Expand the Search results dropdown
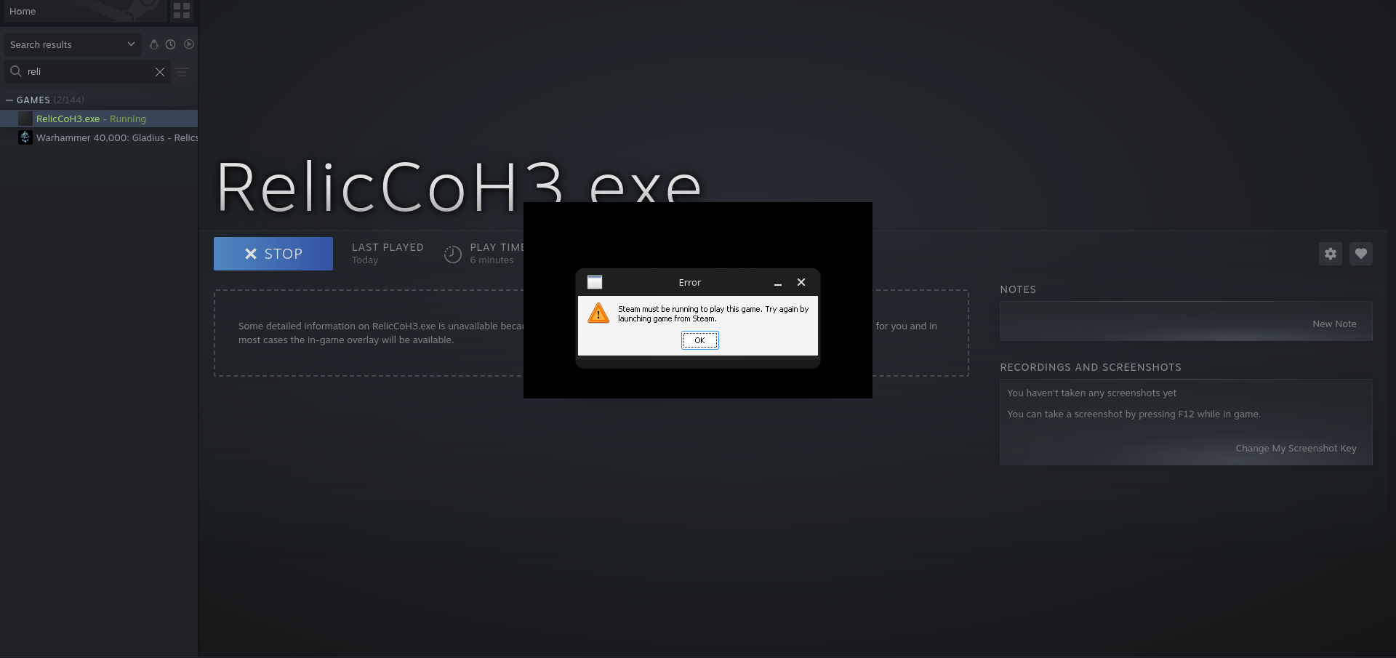This screenshot has width=1396, height=658. click(x=72, y=44)
